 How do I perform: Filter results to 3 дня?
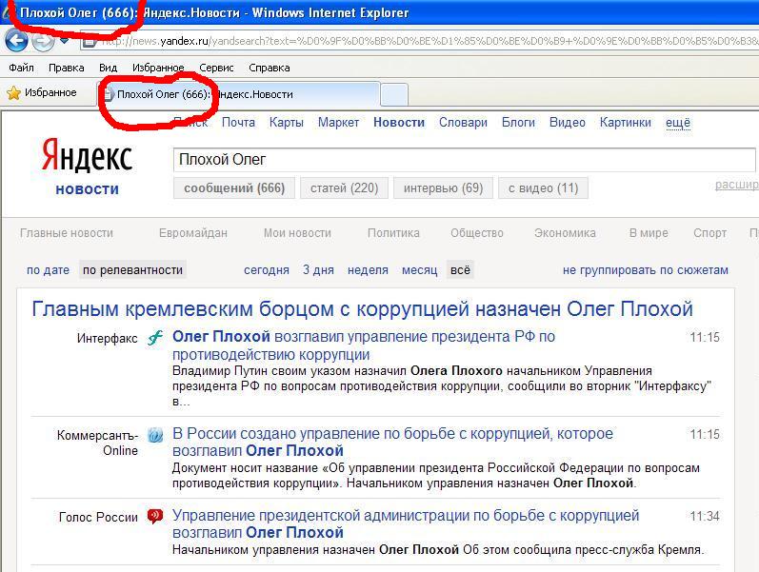(318, 270)
